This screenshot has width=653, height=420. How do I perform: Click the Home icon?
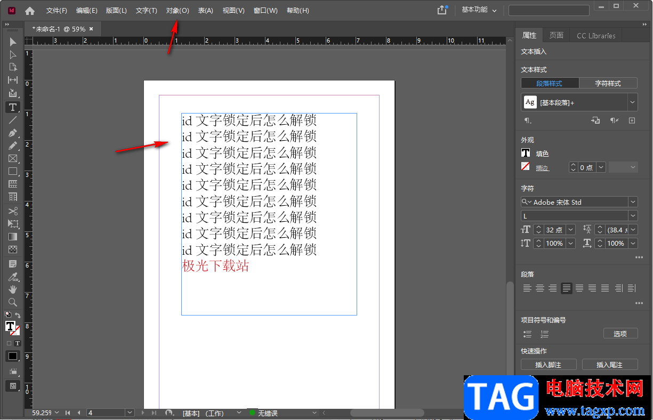[30, 11]
